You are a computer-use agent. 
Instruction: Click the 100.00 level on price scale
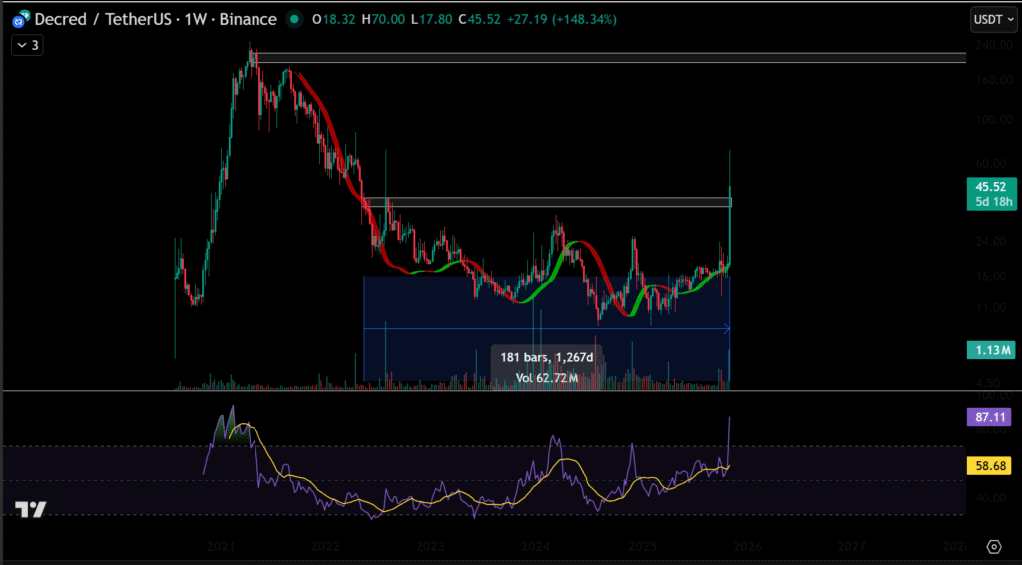coord(988,120)
